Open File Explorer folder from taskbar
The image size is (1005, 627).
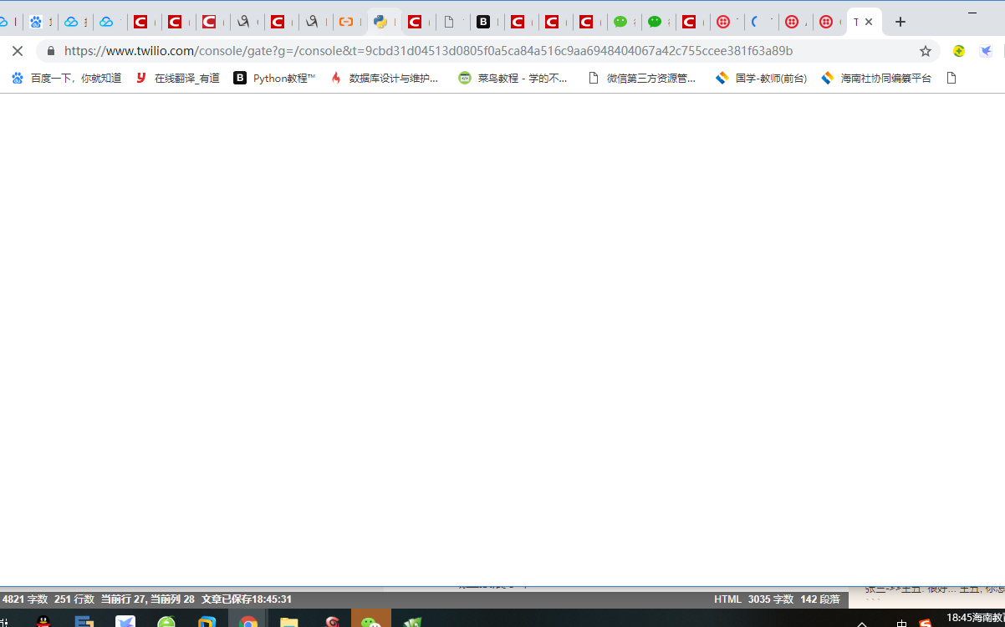[289, 620]
